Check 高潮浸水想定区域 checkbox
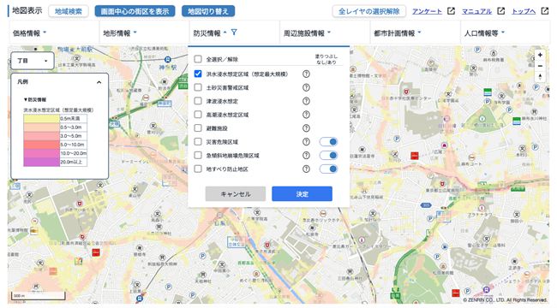Image resolution: width=557 pixels, height=308 pixels. (198, 115)
